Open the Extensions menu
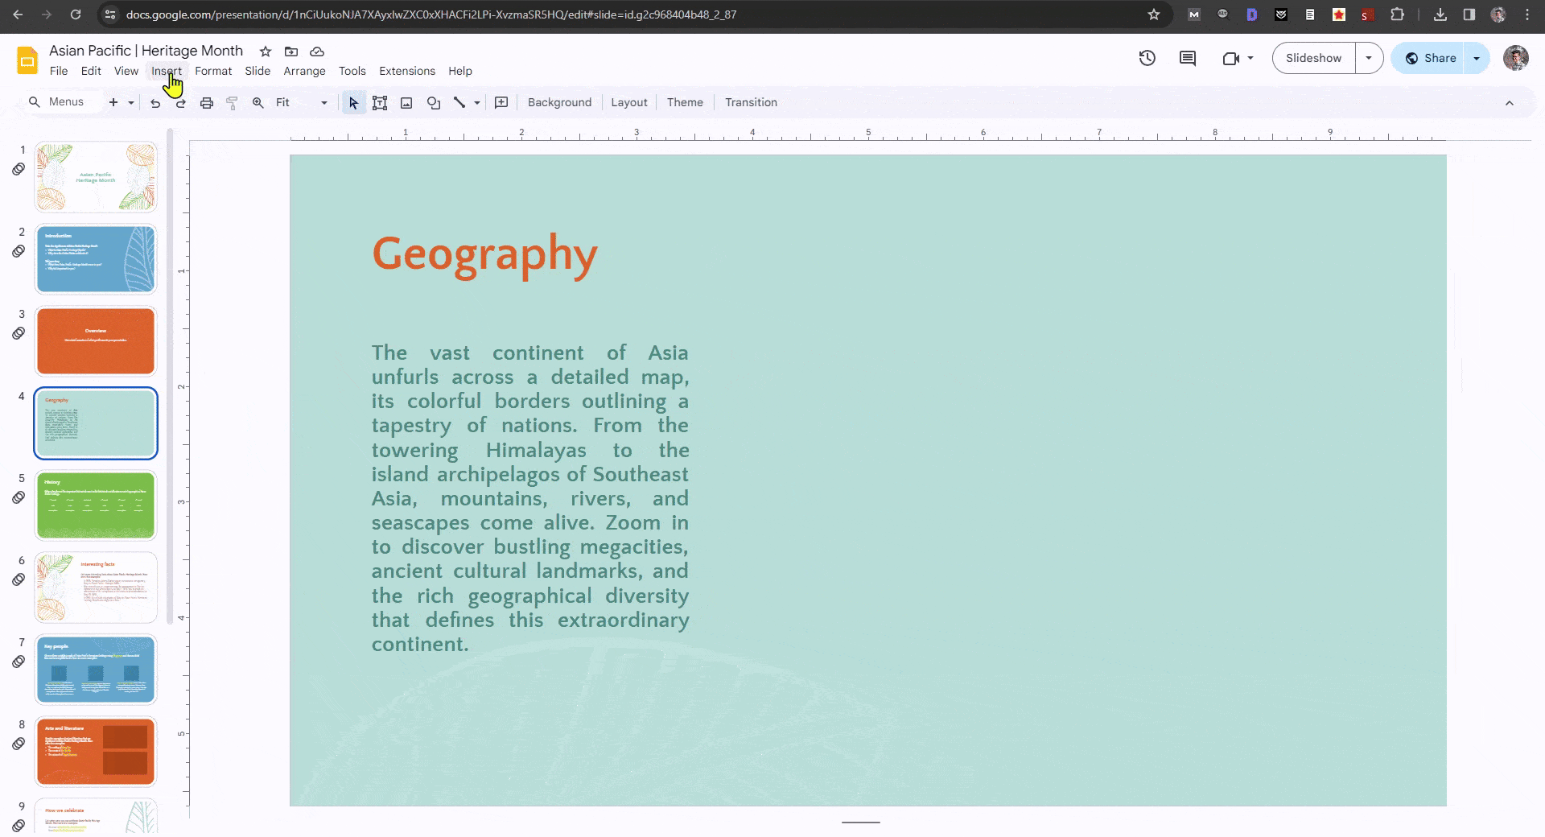Viewport: 1545px width, 837px height. (406, 71)
